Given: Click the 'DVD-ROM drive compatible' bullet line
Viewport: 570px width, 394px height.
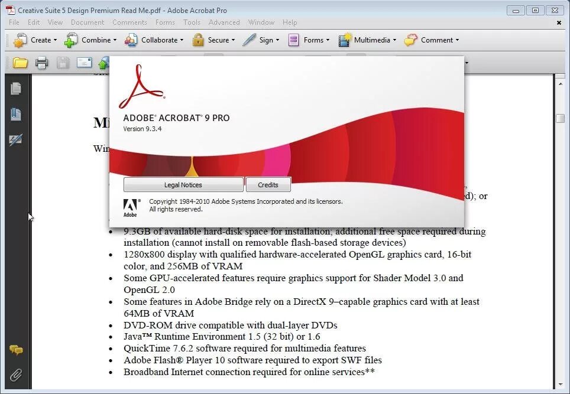Looking at the screenshot, I should [x=231, y=325].
